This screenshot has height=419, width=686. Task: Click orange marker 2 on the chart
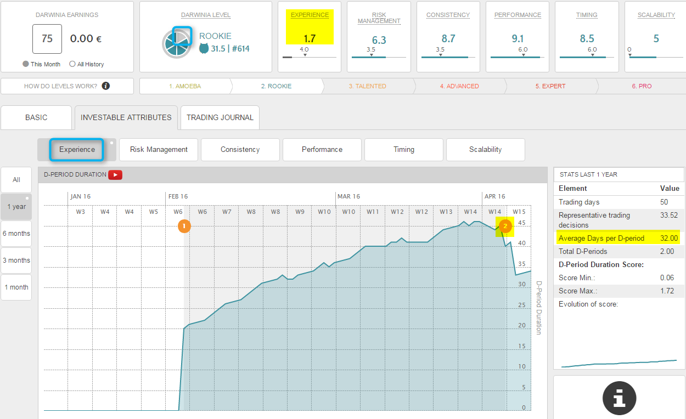[x=505, y=225]
